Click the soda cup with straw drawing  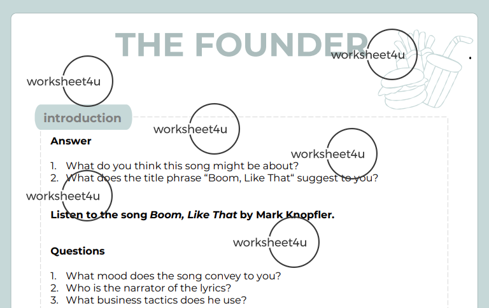pyautogui.click(x=448, y=72)
